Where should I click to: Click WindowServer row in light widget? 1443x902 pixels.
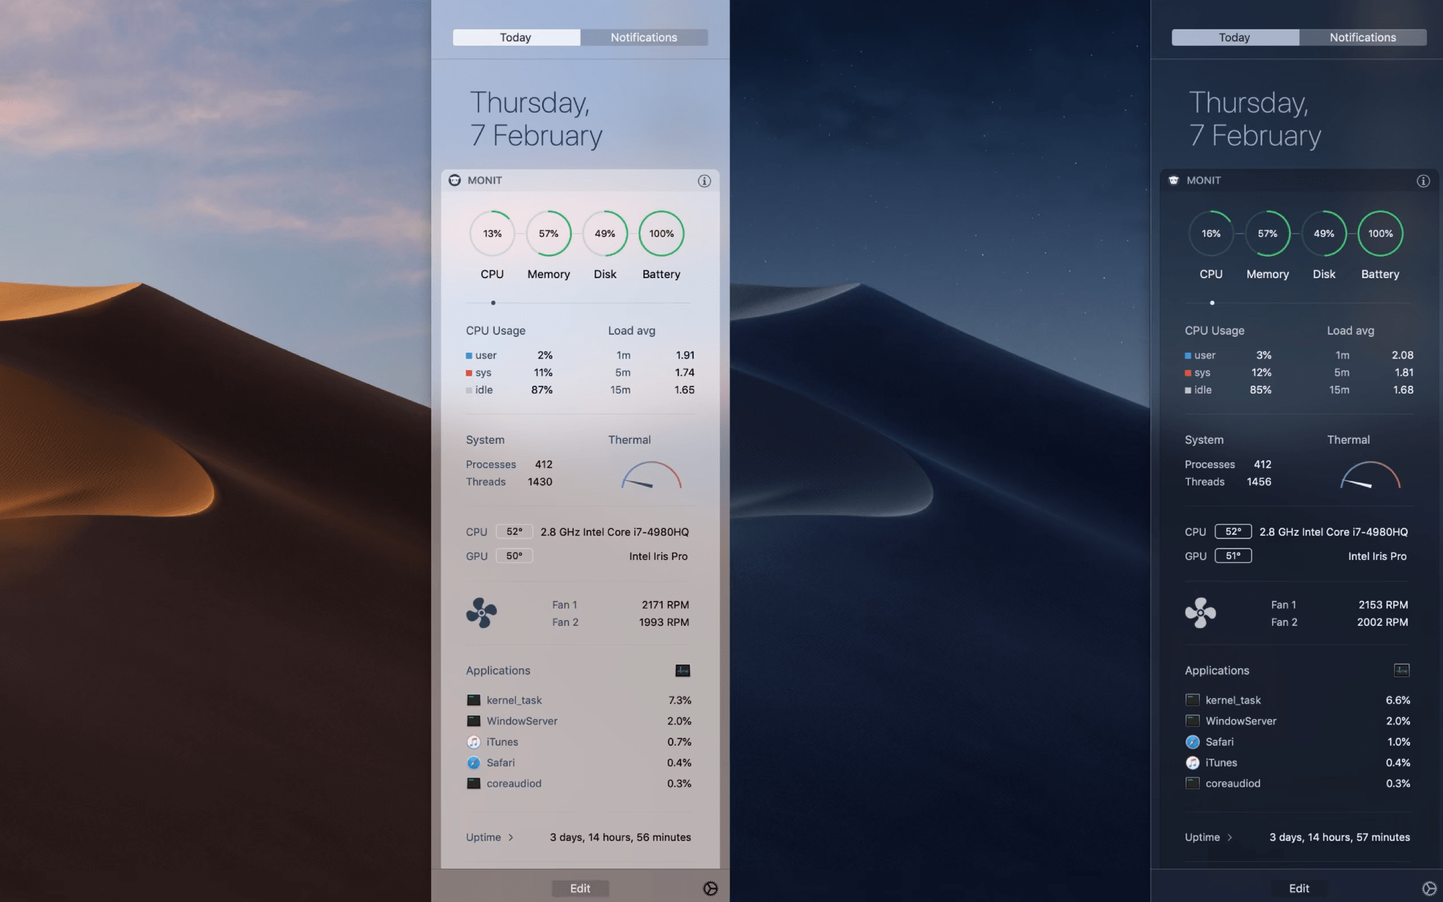[x=579, y=721]
